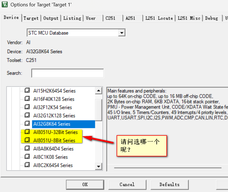
Task: Click the Keil uVision icon in title bar
Action: pyautogui.click(x=5, y=4)
